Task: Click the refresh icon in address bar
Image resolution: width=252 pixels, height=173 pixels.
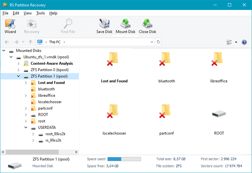Action: (158, 42)
